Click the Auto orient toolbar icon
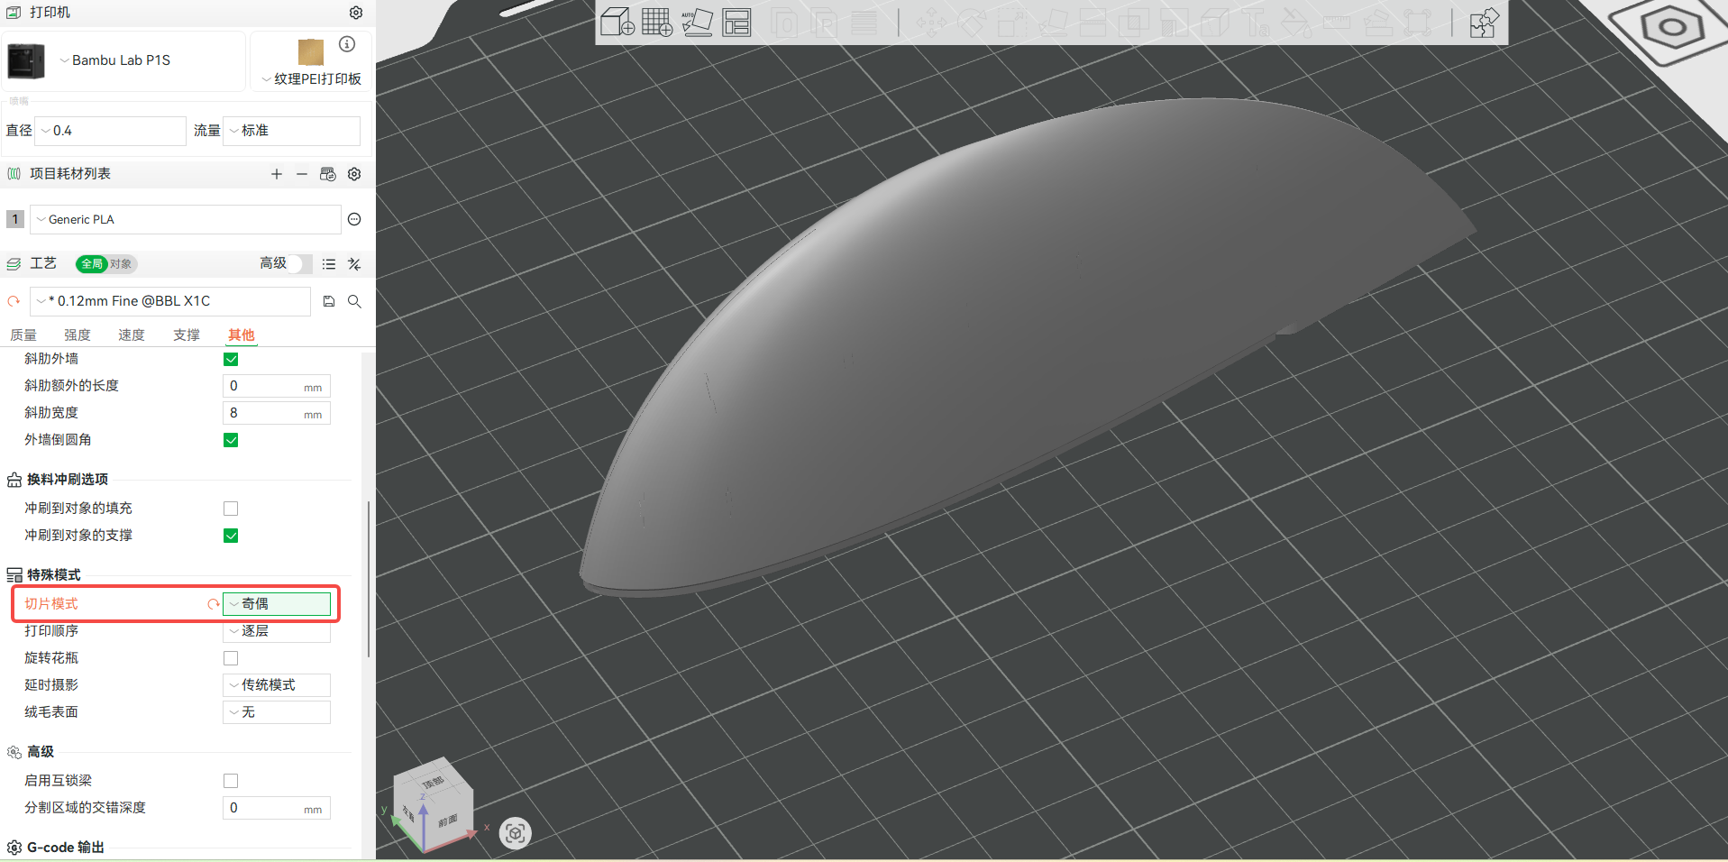1728x862 pixels. point(697,22)
